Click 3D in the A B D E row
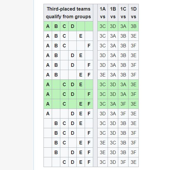Image resolution: width=187 pixels, height=170 pixels. click(103, 55)
